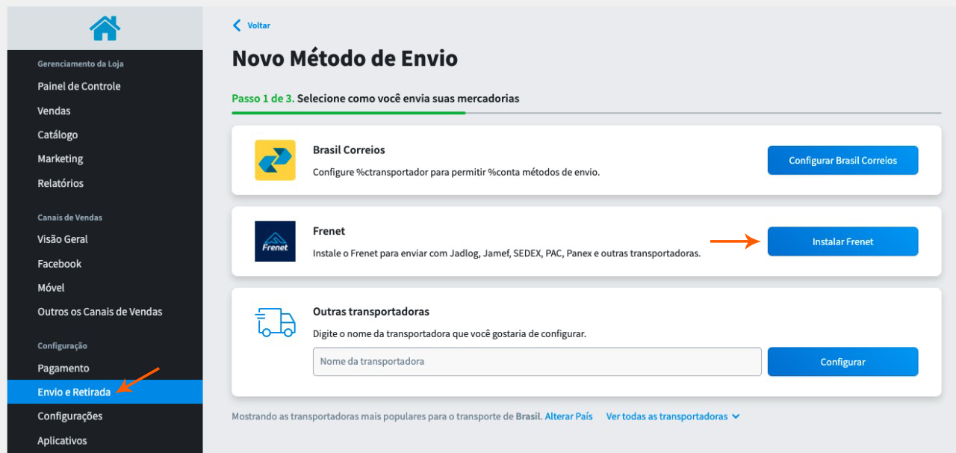The height and width of the screenshot is (453, 956).
Task: Click the Alterar País link
Action: click(568, 416)
